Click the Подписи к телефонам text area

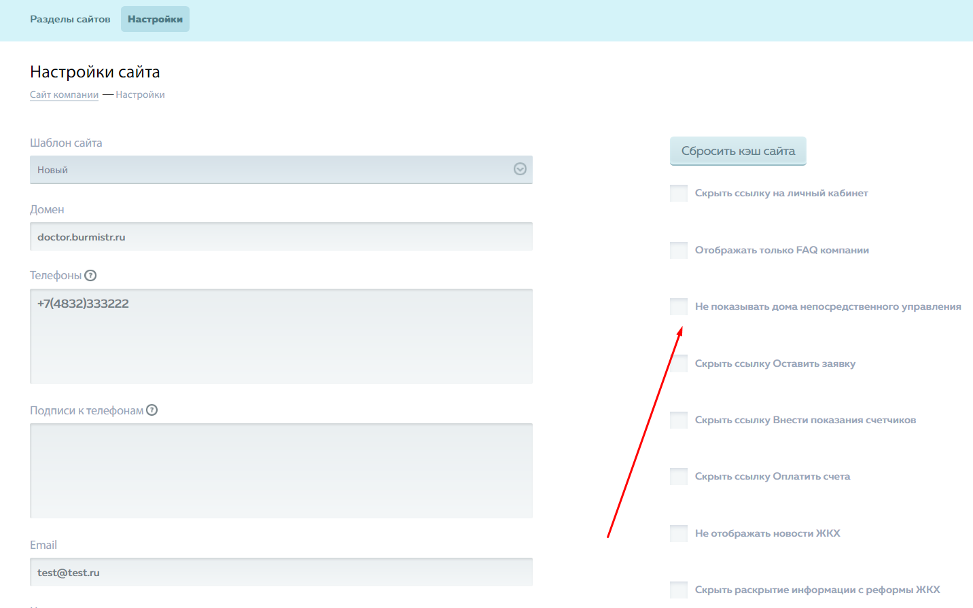pyautogui.click(x=281, y=471)
